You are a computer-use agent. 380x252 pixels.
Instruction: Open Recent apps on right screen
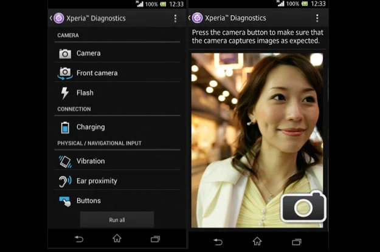(x=297, y=242)
